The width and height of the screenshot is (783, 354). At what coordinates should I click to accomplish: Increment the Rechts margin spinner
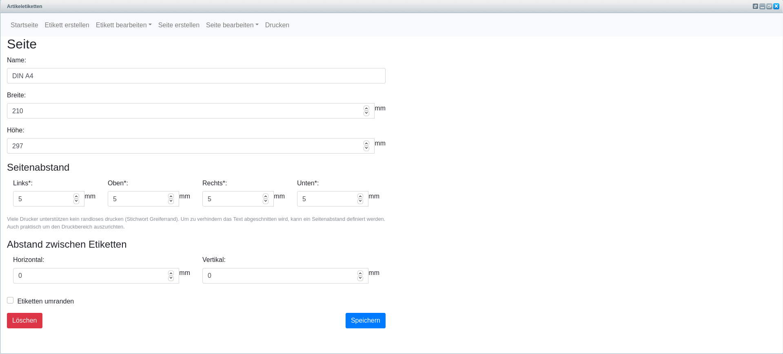click(x=266, y=196)
